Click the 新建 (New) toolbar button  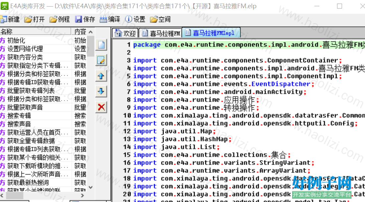(x=10, y=19)
